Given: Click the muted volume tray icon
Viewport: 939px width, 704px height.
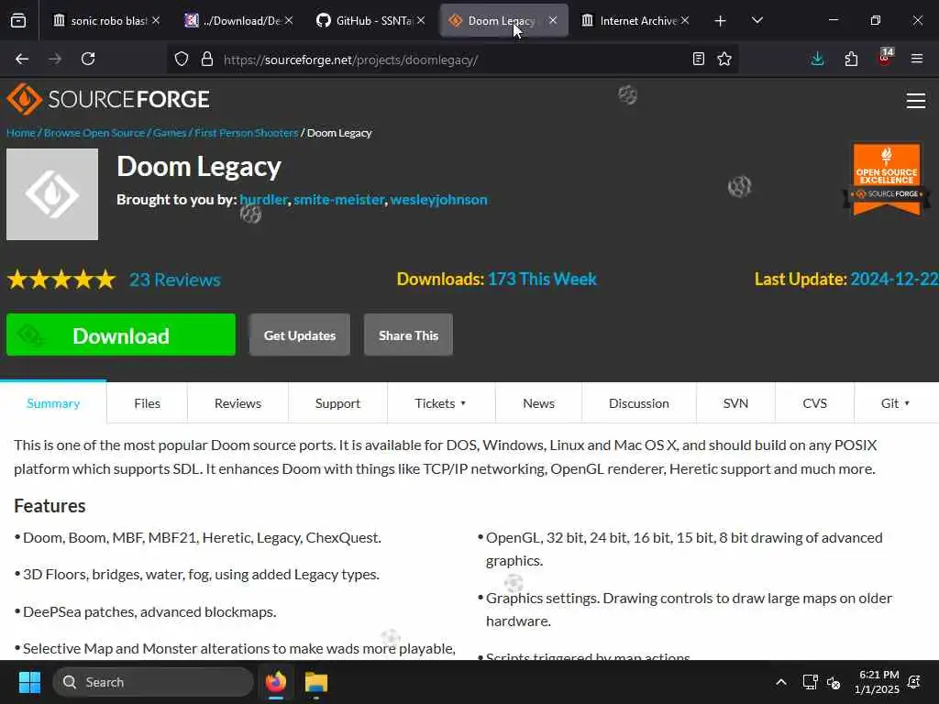Looking at the screenshot, I should pos(833,682).
